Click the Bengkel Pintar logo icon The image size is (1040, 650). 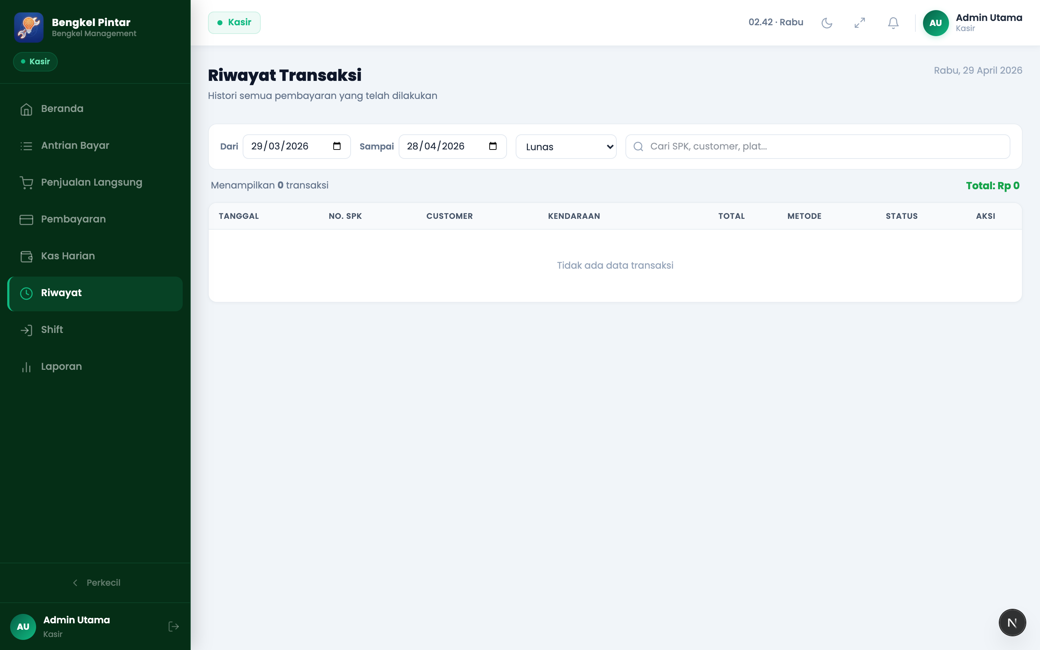(29, 27)
